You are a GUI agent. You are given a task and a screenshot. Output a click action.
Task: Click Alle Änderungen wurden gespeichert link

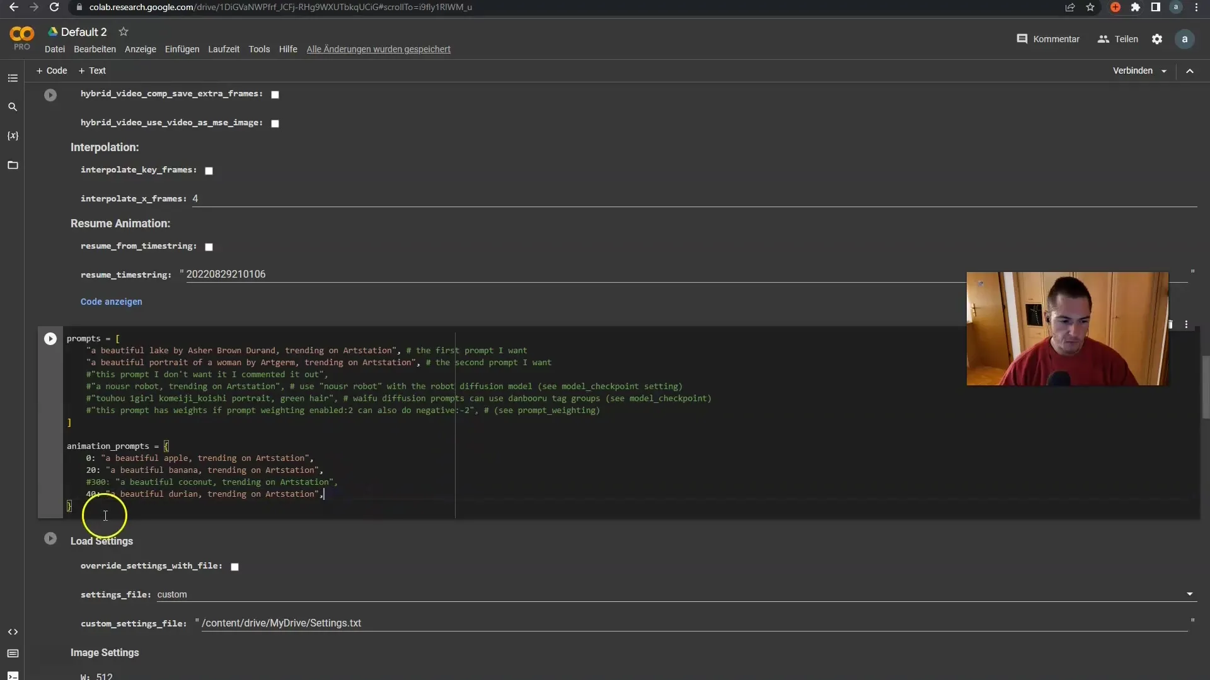[x=379, y=49]
